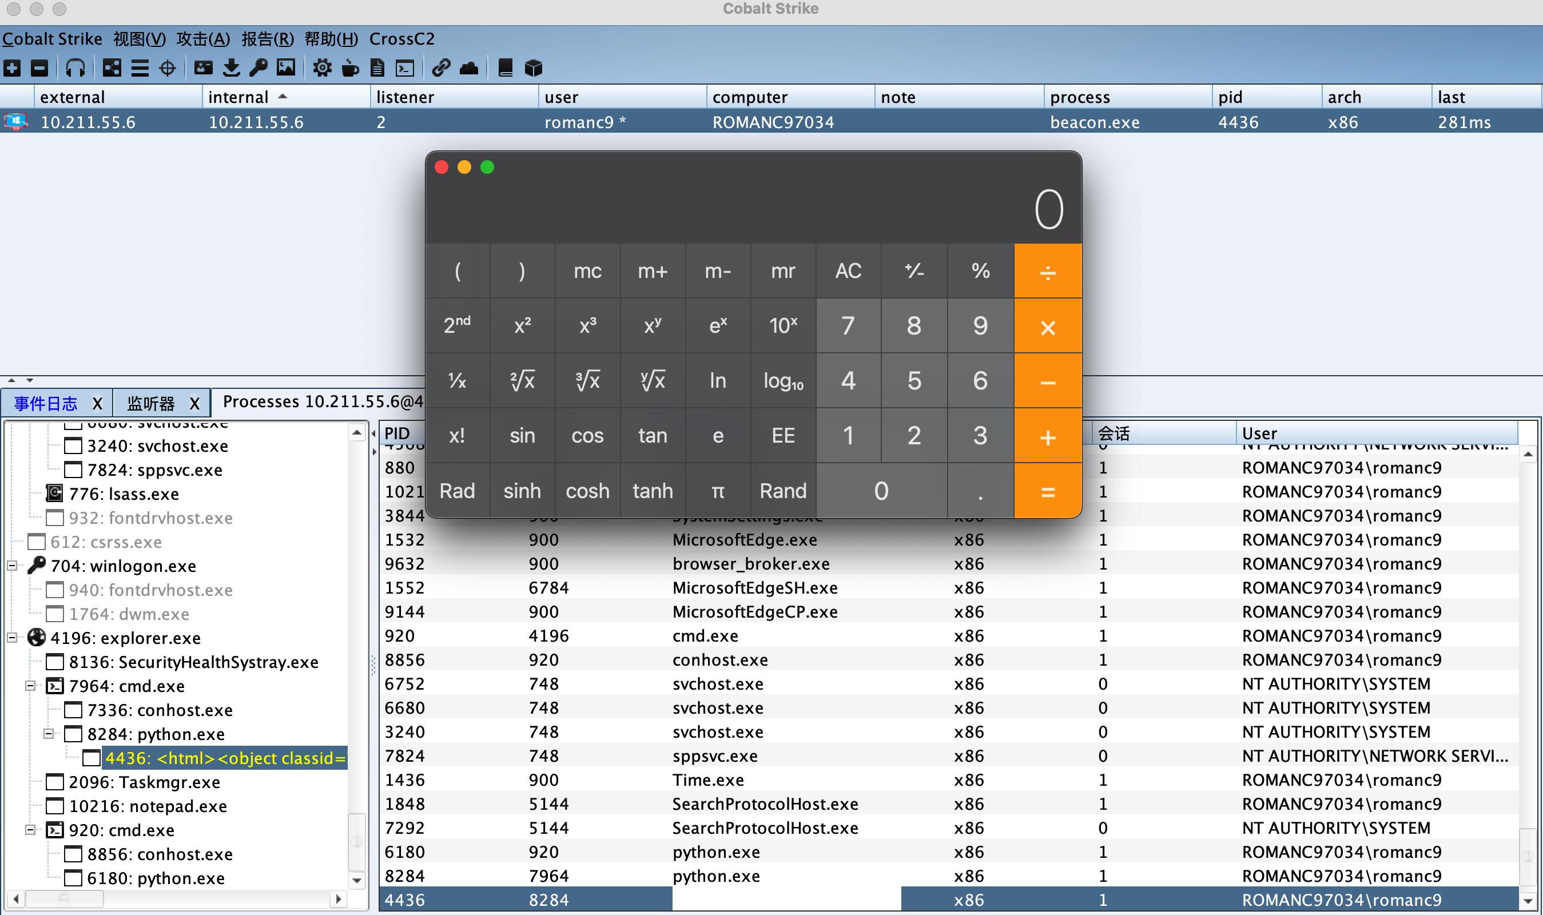
Task: Open the Cobalt Strike menu
Action: coord(52,39)
